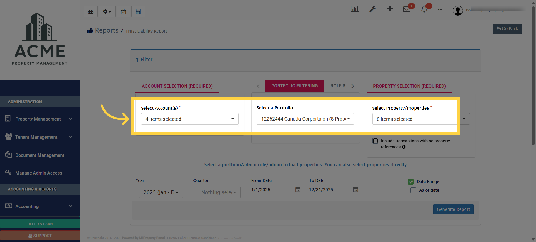Open the Quarter dropdown
Viewport: 536px width, 242px height.
point(219,192)
